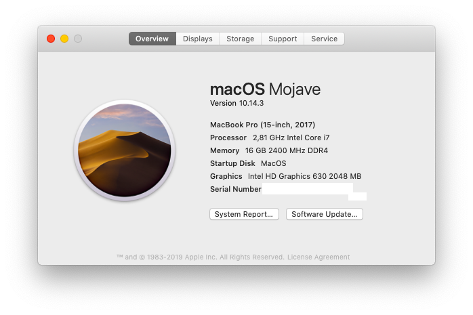Click the Serial Number label
This screenshot has width=473, height=315.
[x=235, y=189]
